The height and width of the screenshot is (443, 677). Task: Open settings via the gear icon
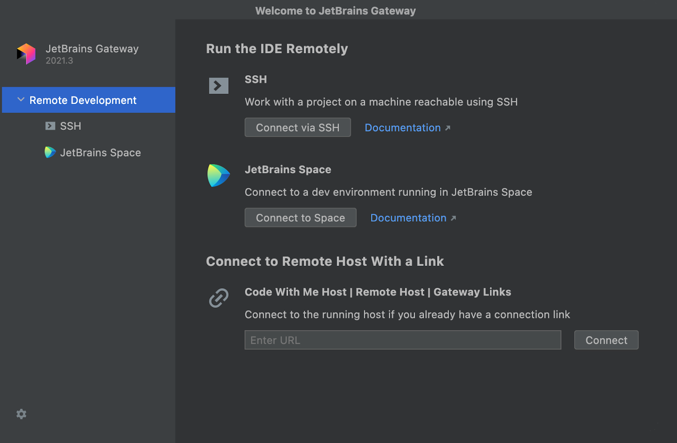point(21,414)
